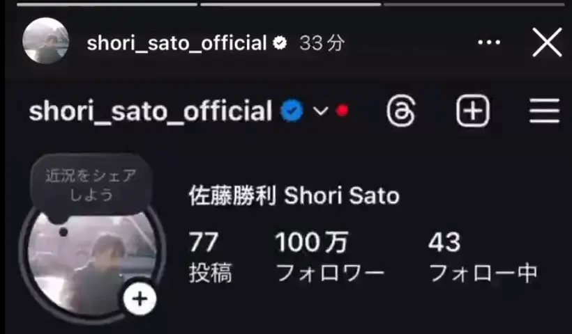Open the small story author avatar
572x334 pixels.
click(45, 41)
